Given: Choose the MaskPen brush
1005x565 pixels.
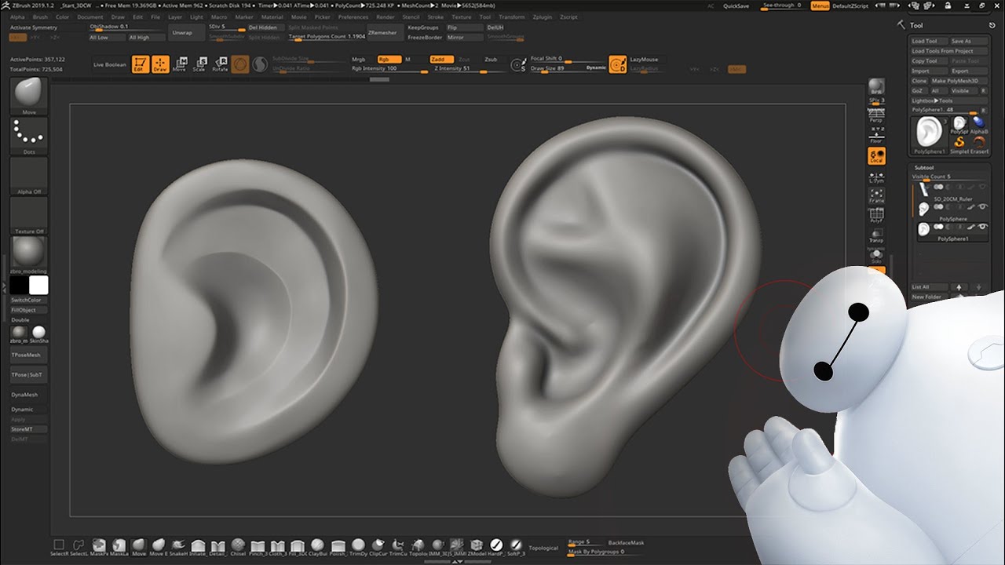Looking at the screenshot, I should [99, 547].
